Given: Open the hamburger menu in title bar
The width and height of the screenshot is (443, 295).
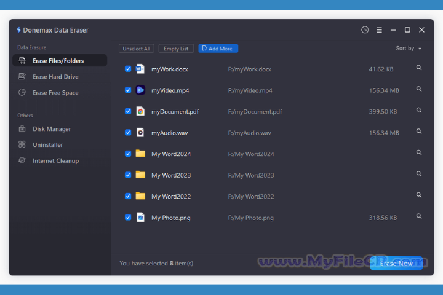Looking at the screenshot, I should click(379, 30).
